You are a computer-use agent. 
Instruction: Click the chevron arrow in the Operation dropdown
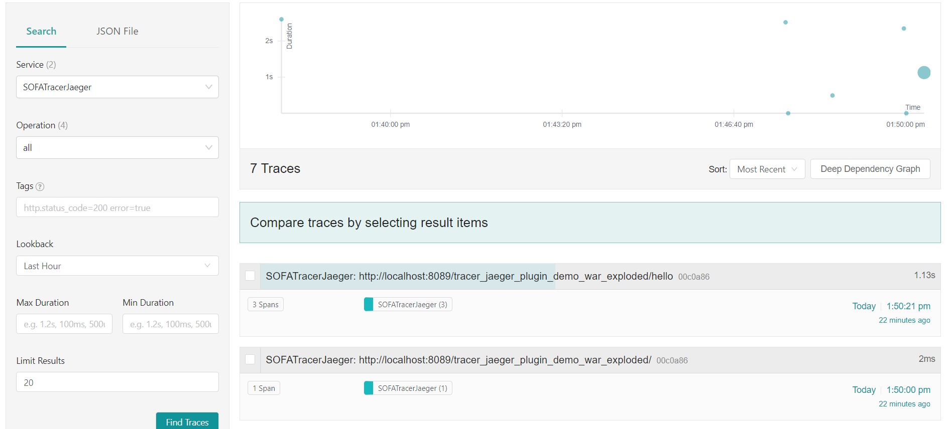tap(209, 148)
